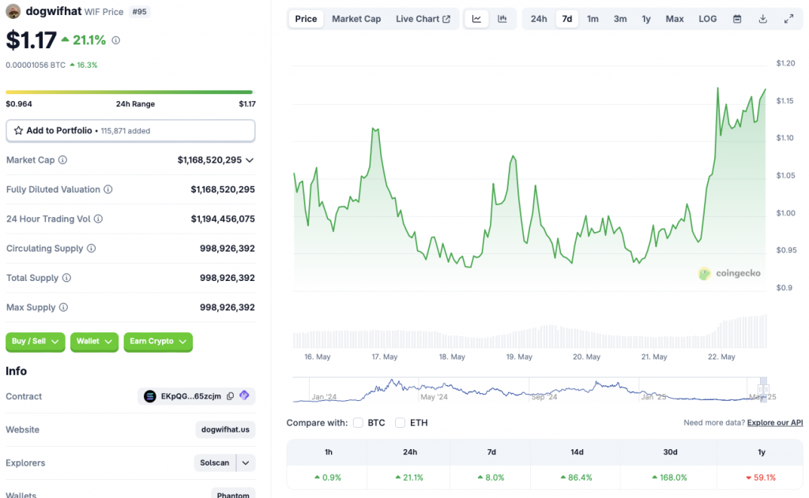This screenshot has height=498, width=809.
Task: Expand chart to fullscreen icon
Action: [x=789, y=19]
